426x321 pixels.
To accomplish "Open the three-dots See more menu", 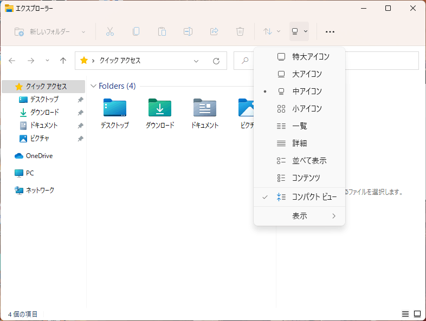I will click(x=330, y=32).
